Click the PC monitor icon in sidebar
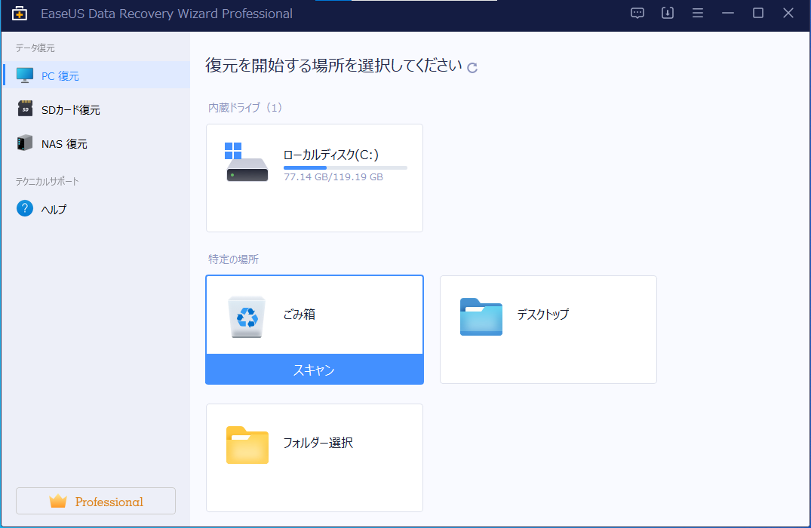Image resolution: width=811 pixels, height=528 pixels. (x=25, y=75)
